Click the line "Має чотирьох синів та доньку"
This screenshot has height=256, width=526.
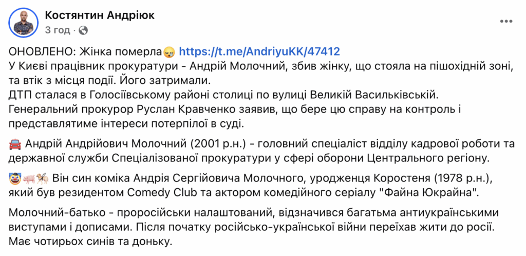click(90, 242)
